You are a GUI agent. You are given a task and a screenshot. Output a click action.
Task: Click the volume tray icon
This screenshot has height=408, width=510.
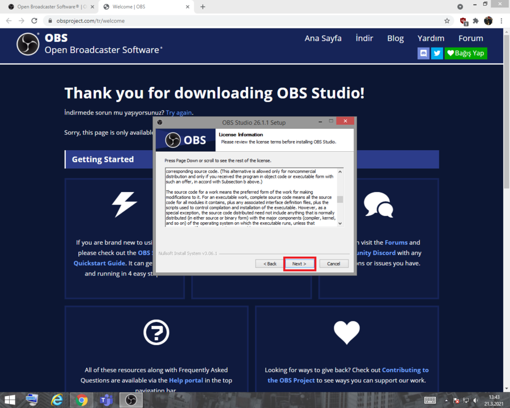click(x=475, y=401)
